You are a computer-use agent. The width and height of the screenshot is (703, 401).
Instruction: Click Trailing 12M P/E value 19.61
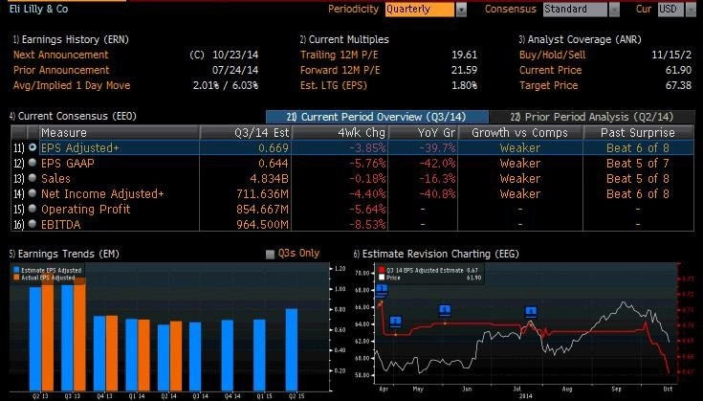coord(465,55)
